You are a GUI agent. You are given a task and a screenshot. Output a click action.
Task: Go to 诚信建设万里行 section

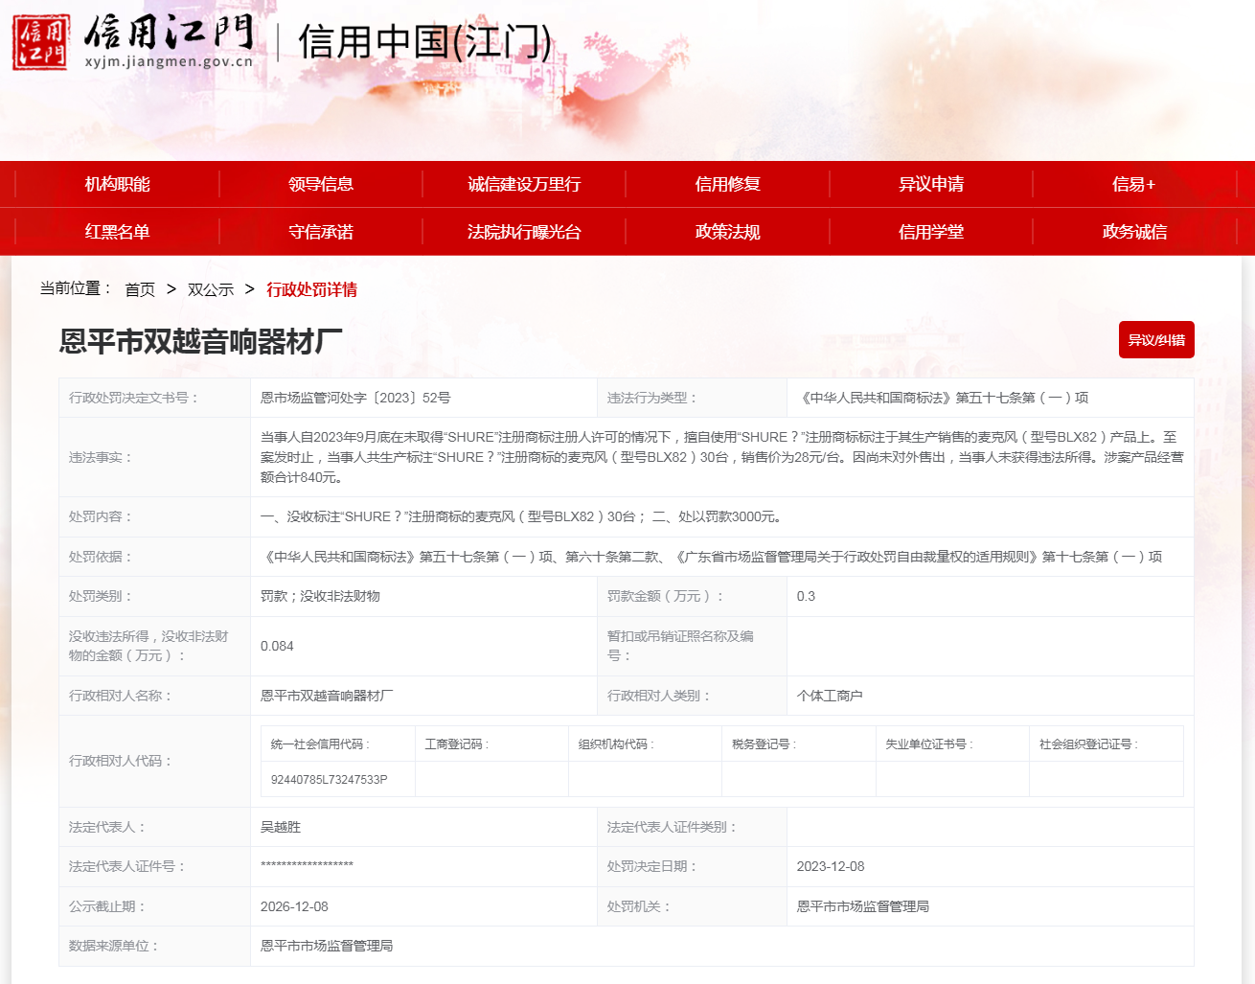(x=524, y=184)
